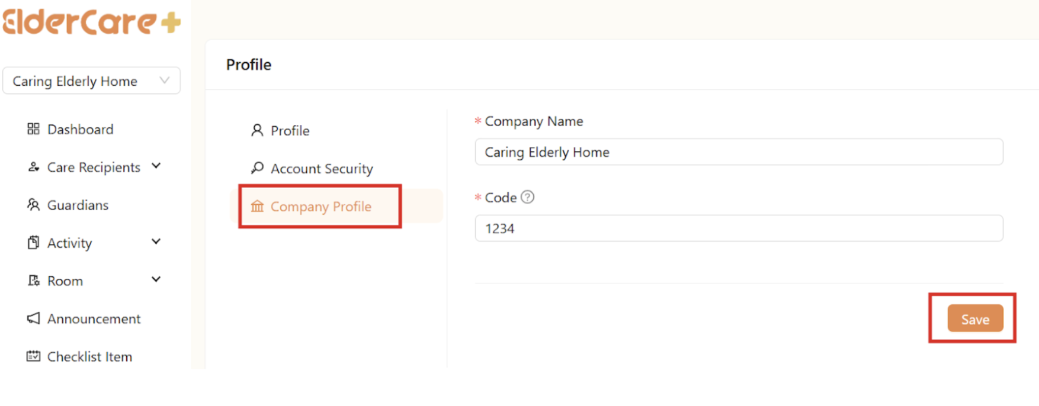Screen dimensions: 1039x406
Task: Click the Company Profile building icon
Action: 257,207
